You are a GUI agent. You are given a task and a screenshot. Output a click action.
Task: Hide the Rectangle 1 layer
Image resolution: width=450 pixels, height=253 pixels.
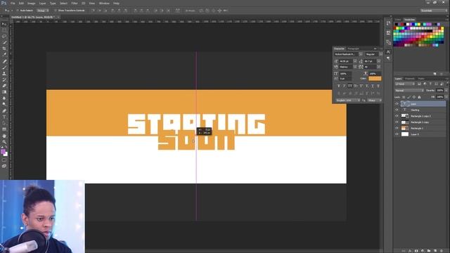pyautogui.click(x=397, y=128)
